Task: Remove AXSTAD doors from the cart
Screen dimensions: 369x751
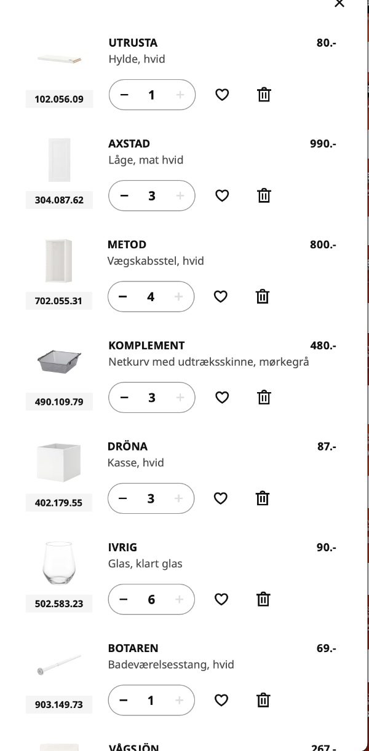Action: point(264,195)
